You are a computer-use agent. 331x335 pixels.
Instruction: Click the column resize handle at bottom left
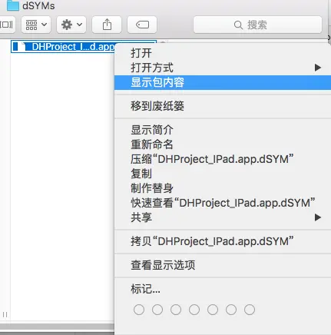pyautogui.click(x=5, y=315)
